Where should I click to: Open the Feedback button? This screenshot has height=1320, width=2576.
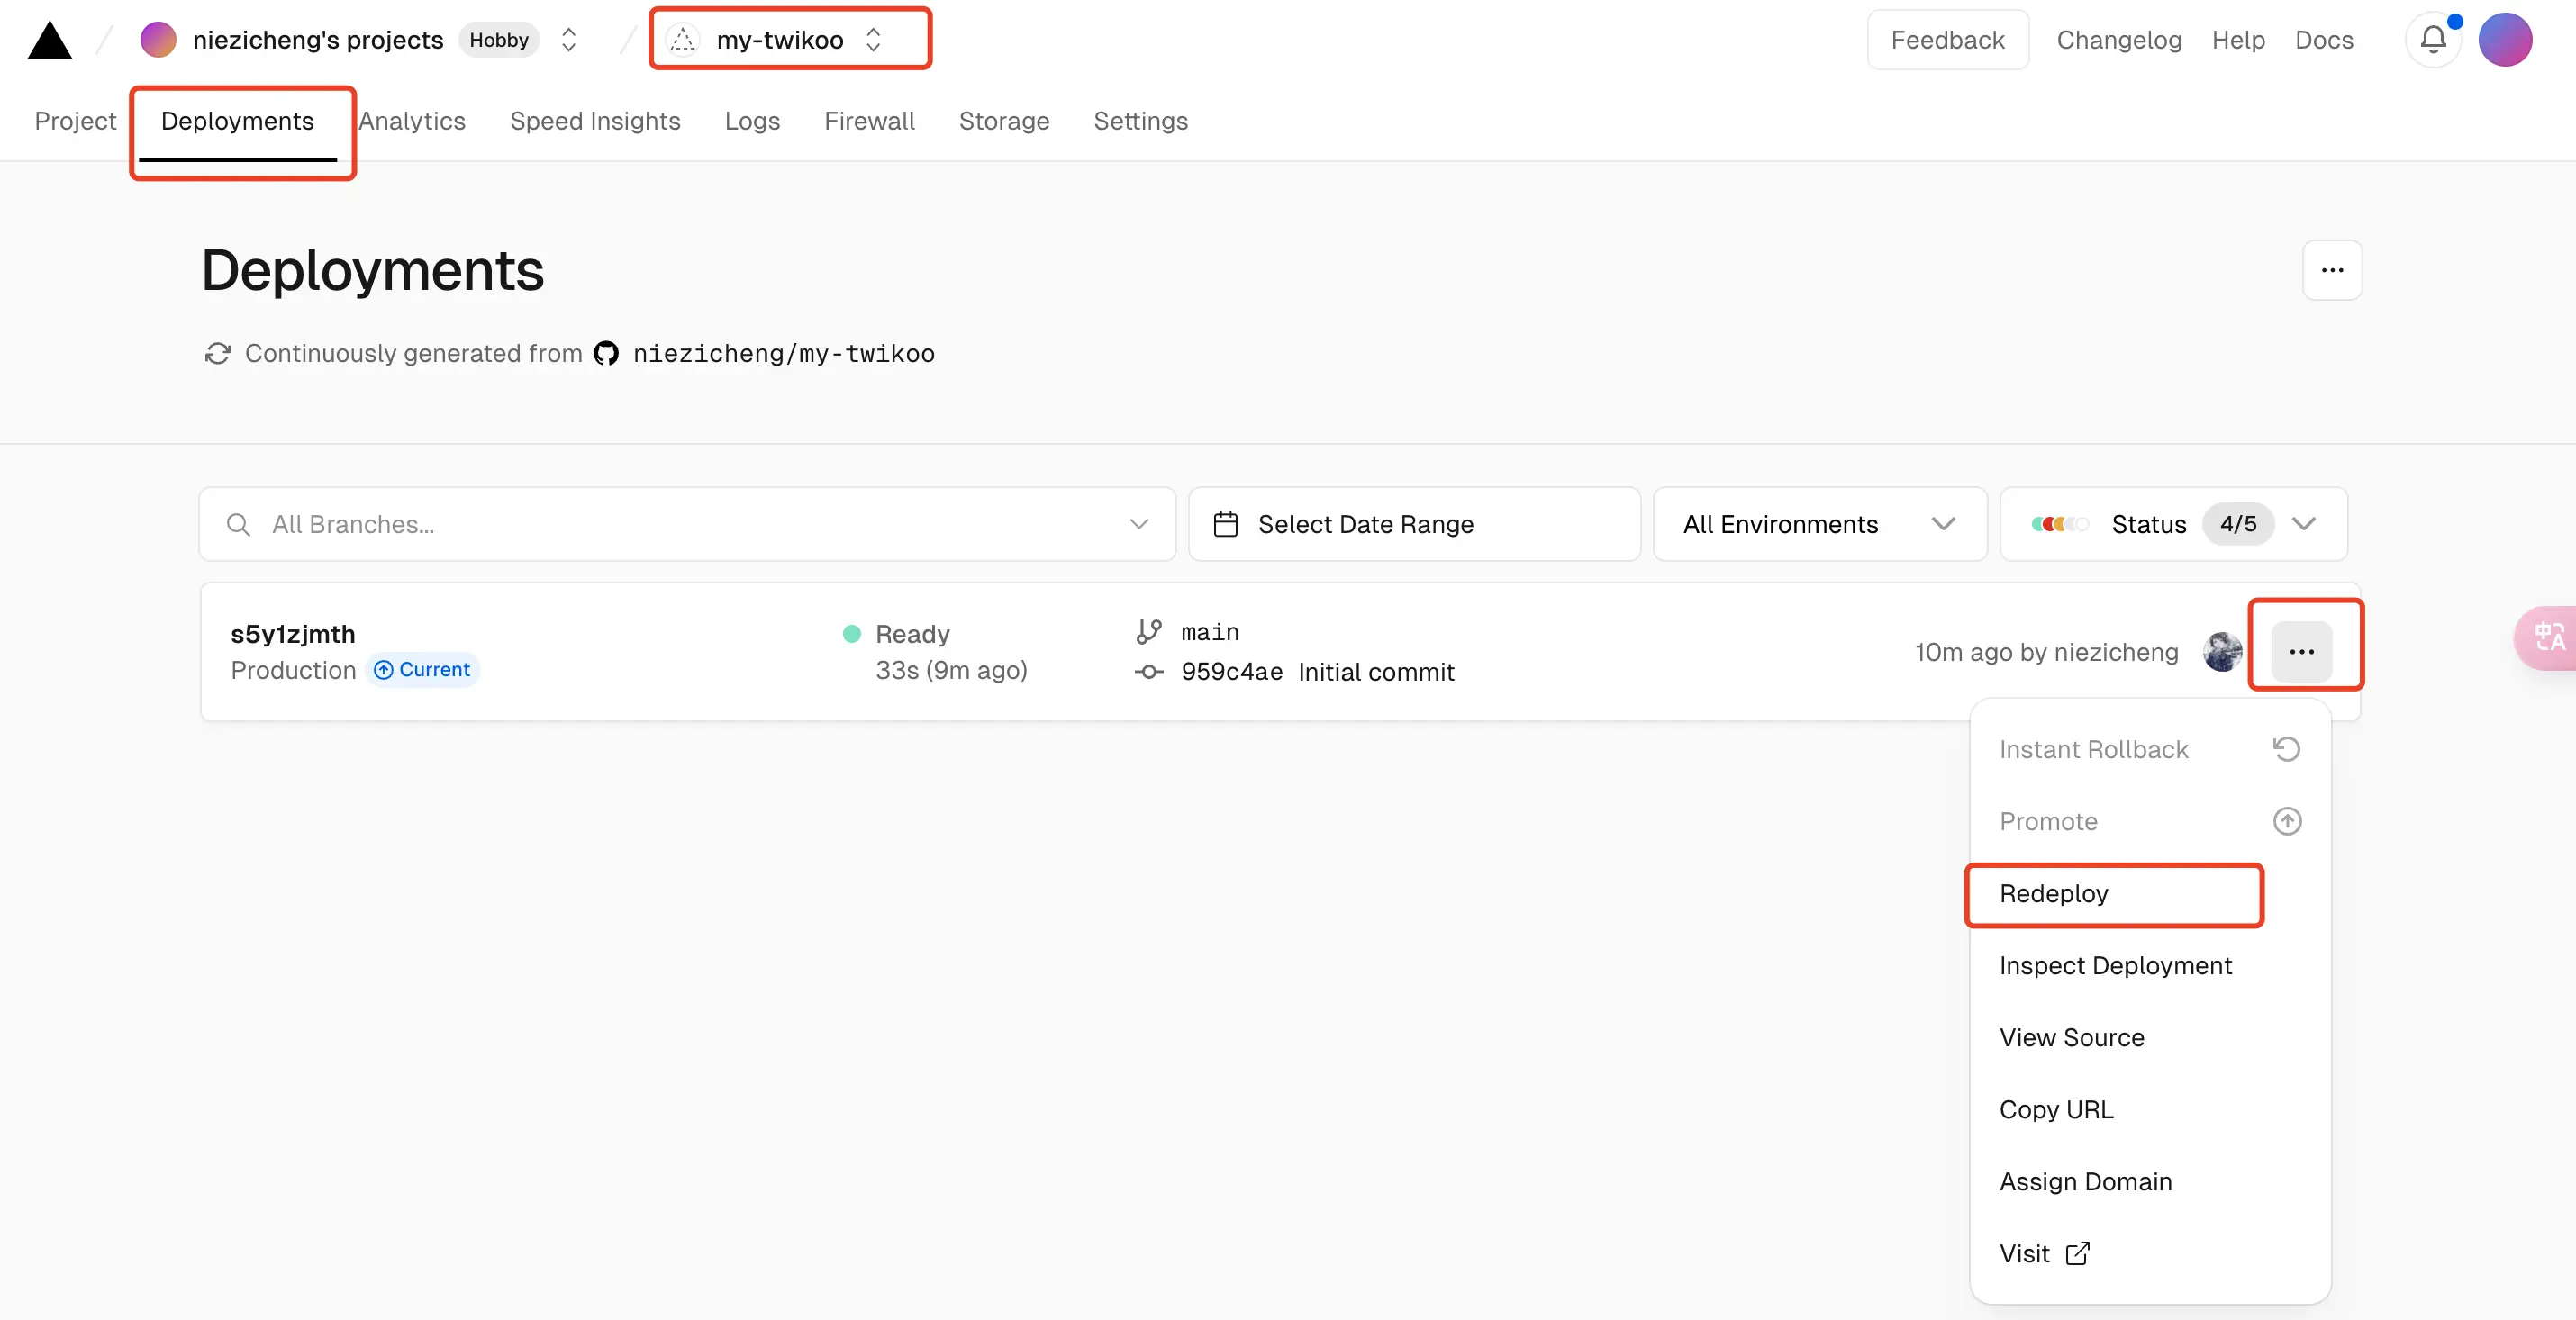tap(1947, 40)
